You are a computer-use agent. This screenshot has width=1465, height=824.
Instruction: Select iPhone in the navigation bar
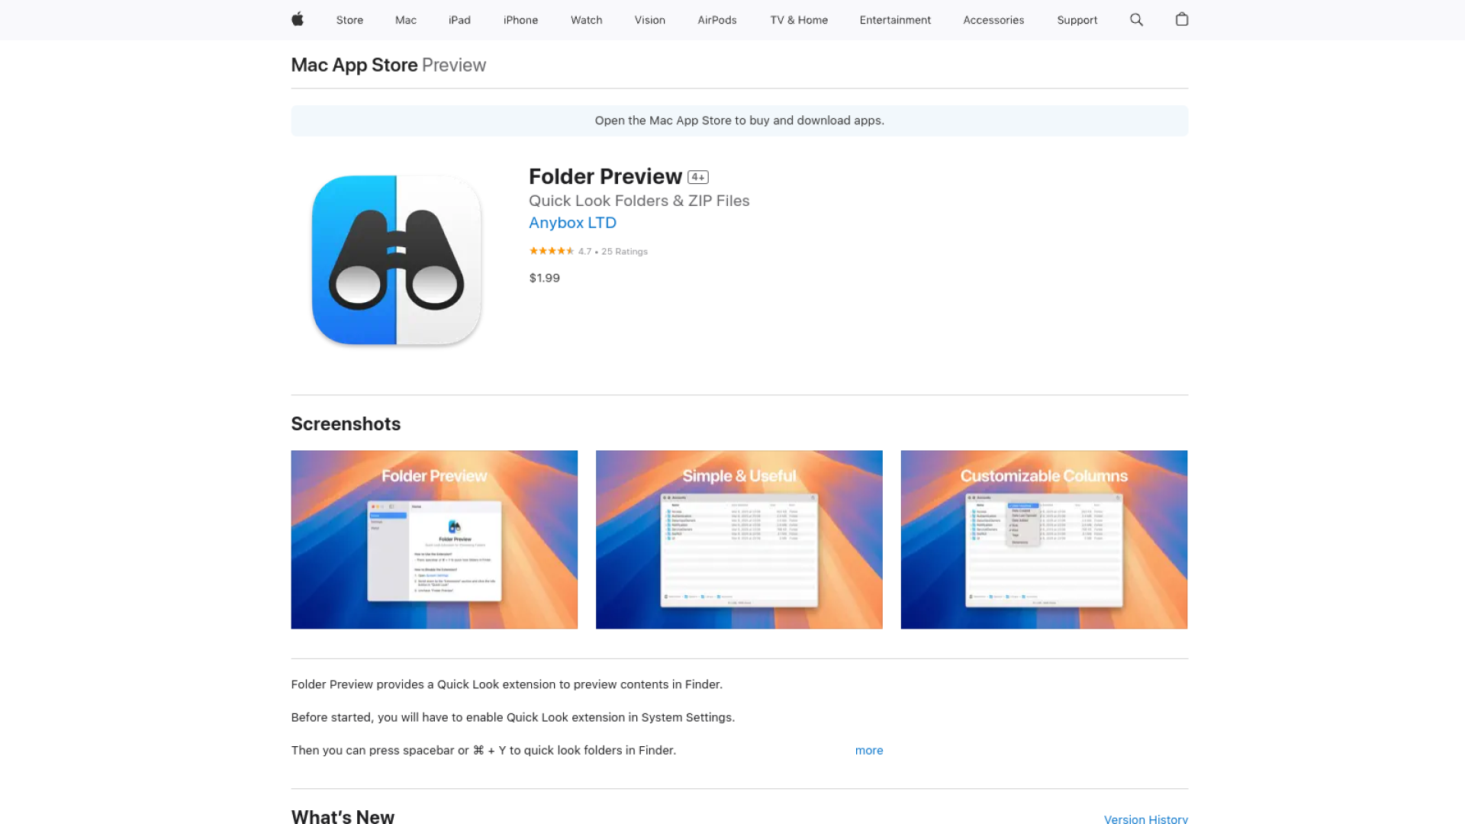tap(520, 20)
